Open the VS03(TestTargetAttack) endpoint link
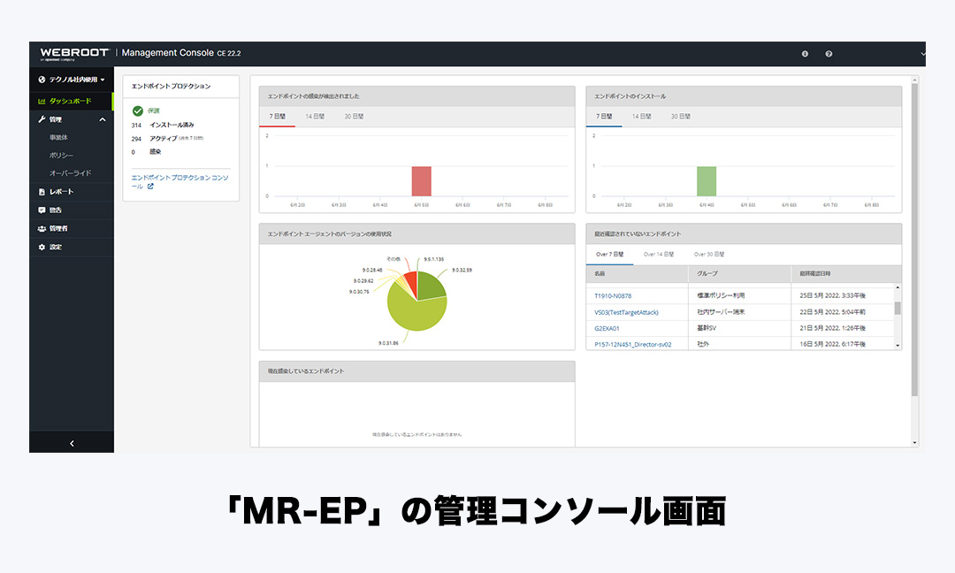Screen dimensions: 955x573 click(626, 312)
